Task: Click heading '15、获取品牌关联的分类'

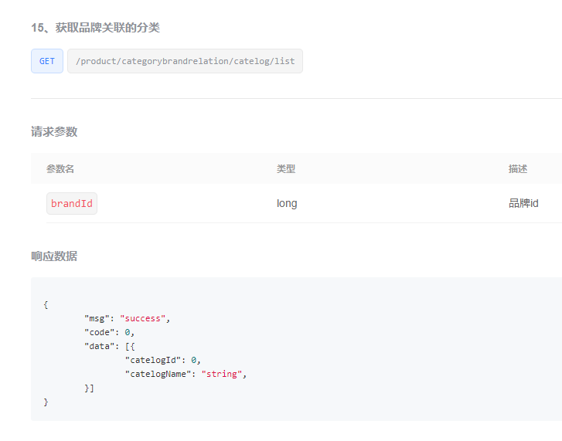Action: pyautogui.click(x=95, y=28)
